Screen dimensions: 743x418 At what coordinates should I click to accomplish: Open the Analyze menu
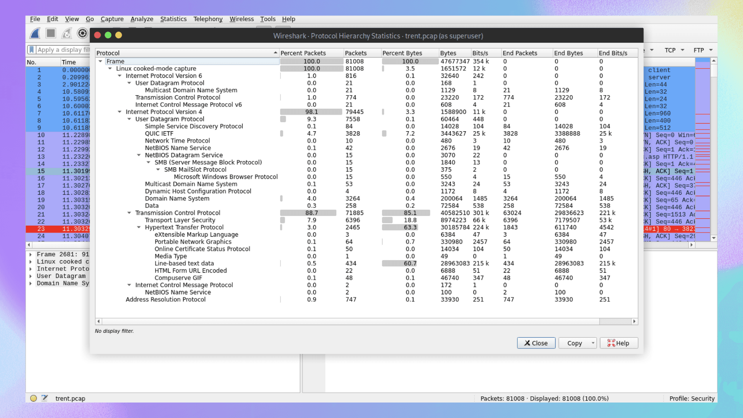tap(142, 19)
